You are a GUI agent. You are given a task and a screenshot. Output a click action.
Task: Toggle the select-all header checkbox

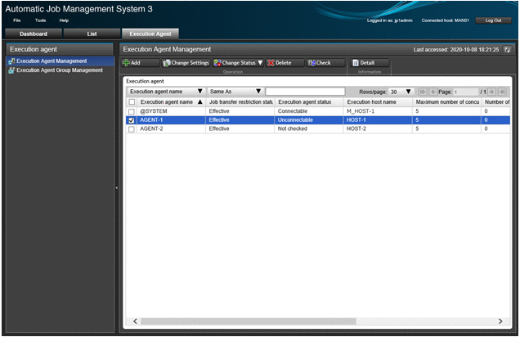click(132, 101)
